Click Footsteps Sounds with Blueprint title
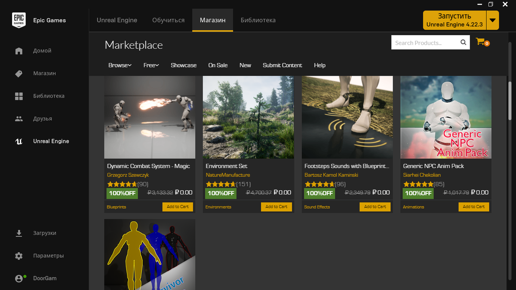516x290 pixels. pos(347,166)
